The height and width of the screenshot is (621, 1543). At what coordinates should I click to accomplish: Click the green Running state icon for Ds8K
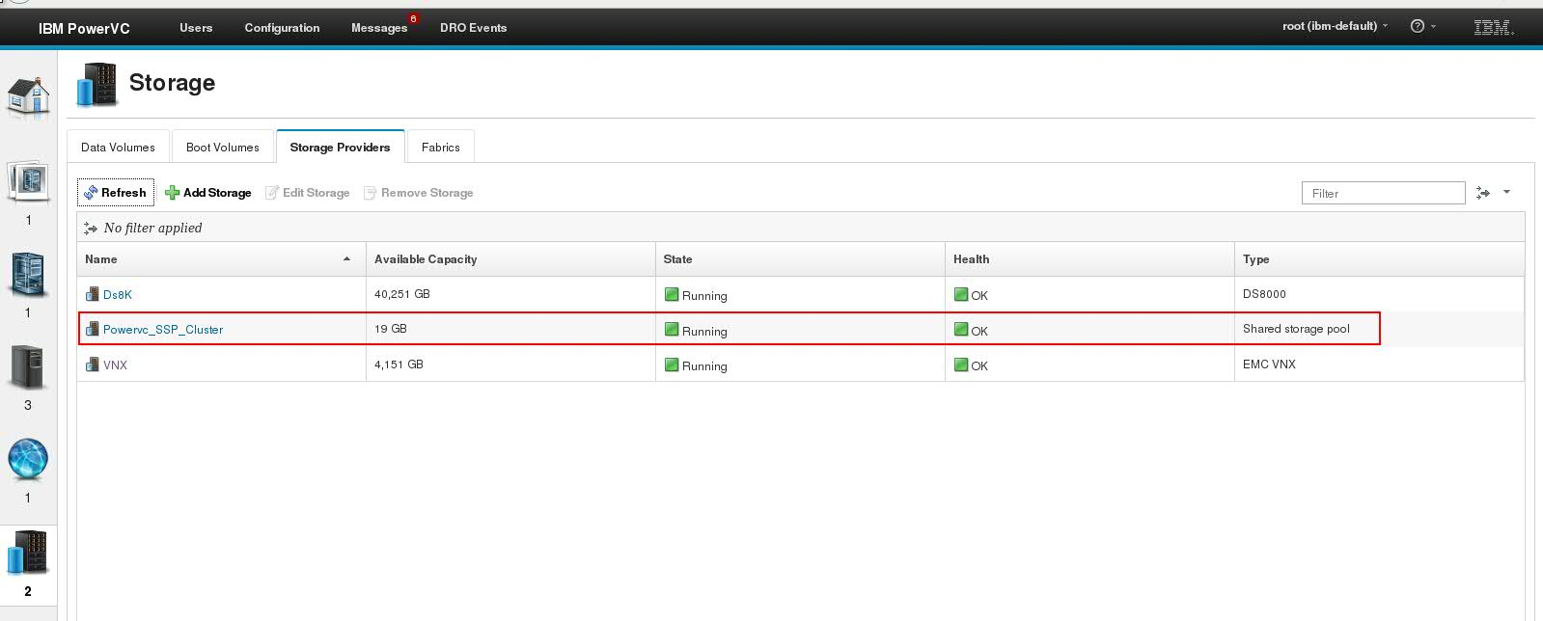[672, 294]
